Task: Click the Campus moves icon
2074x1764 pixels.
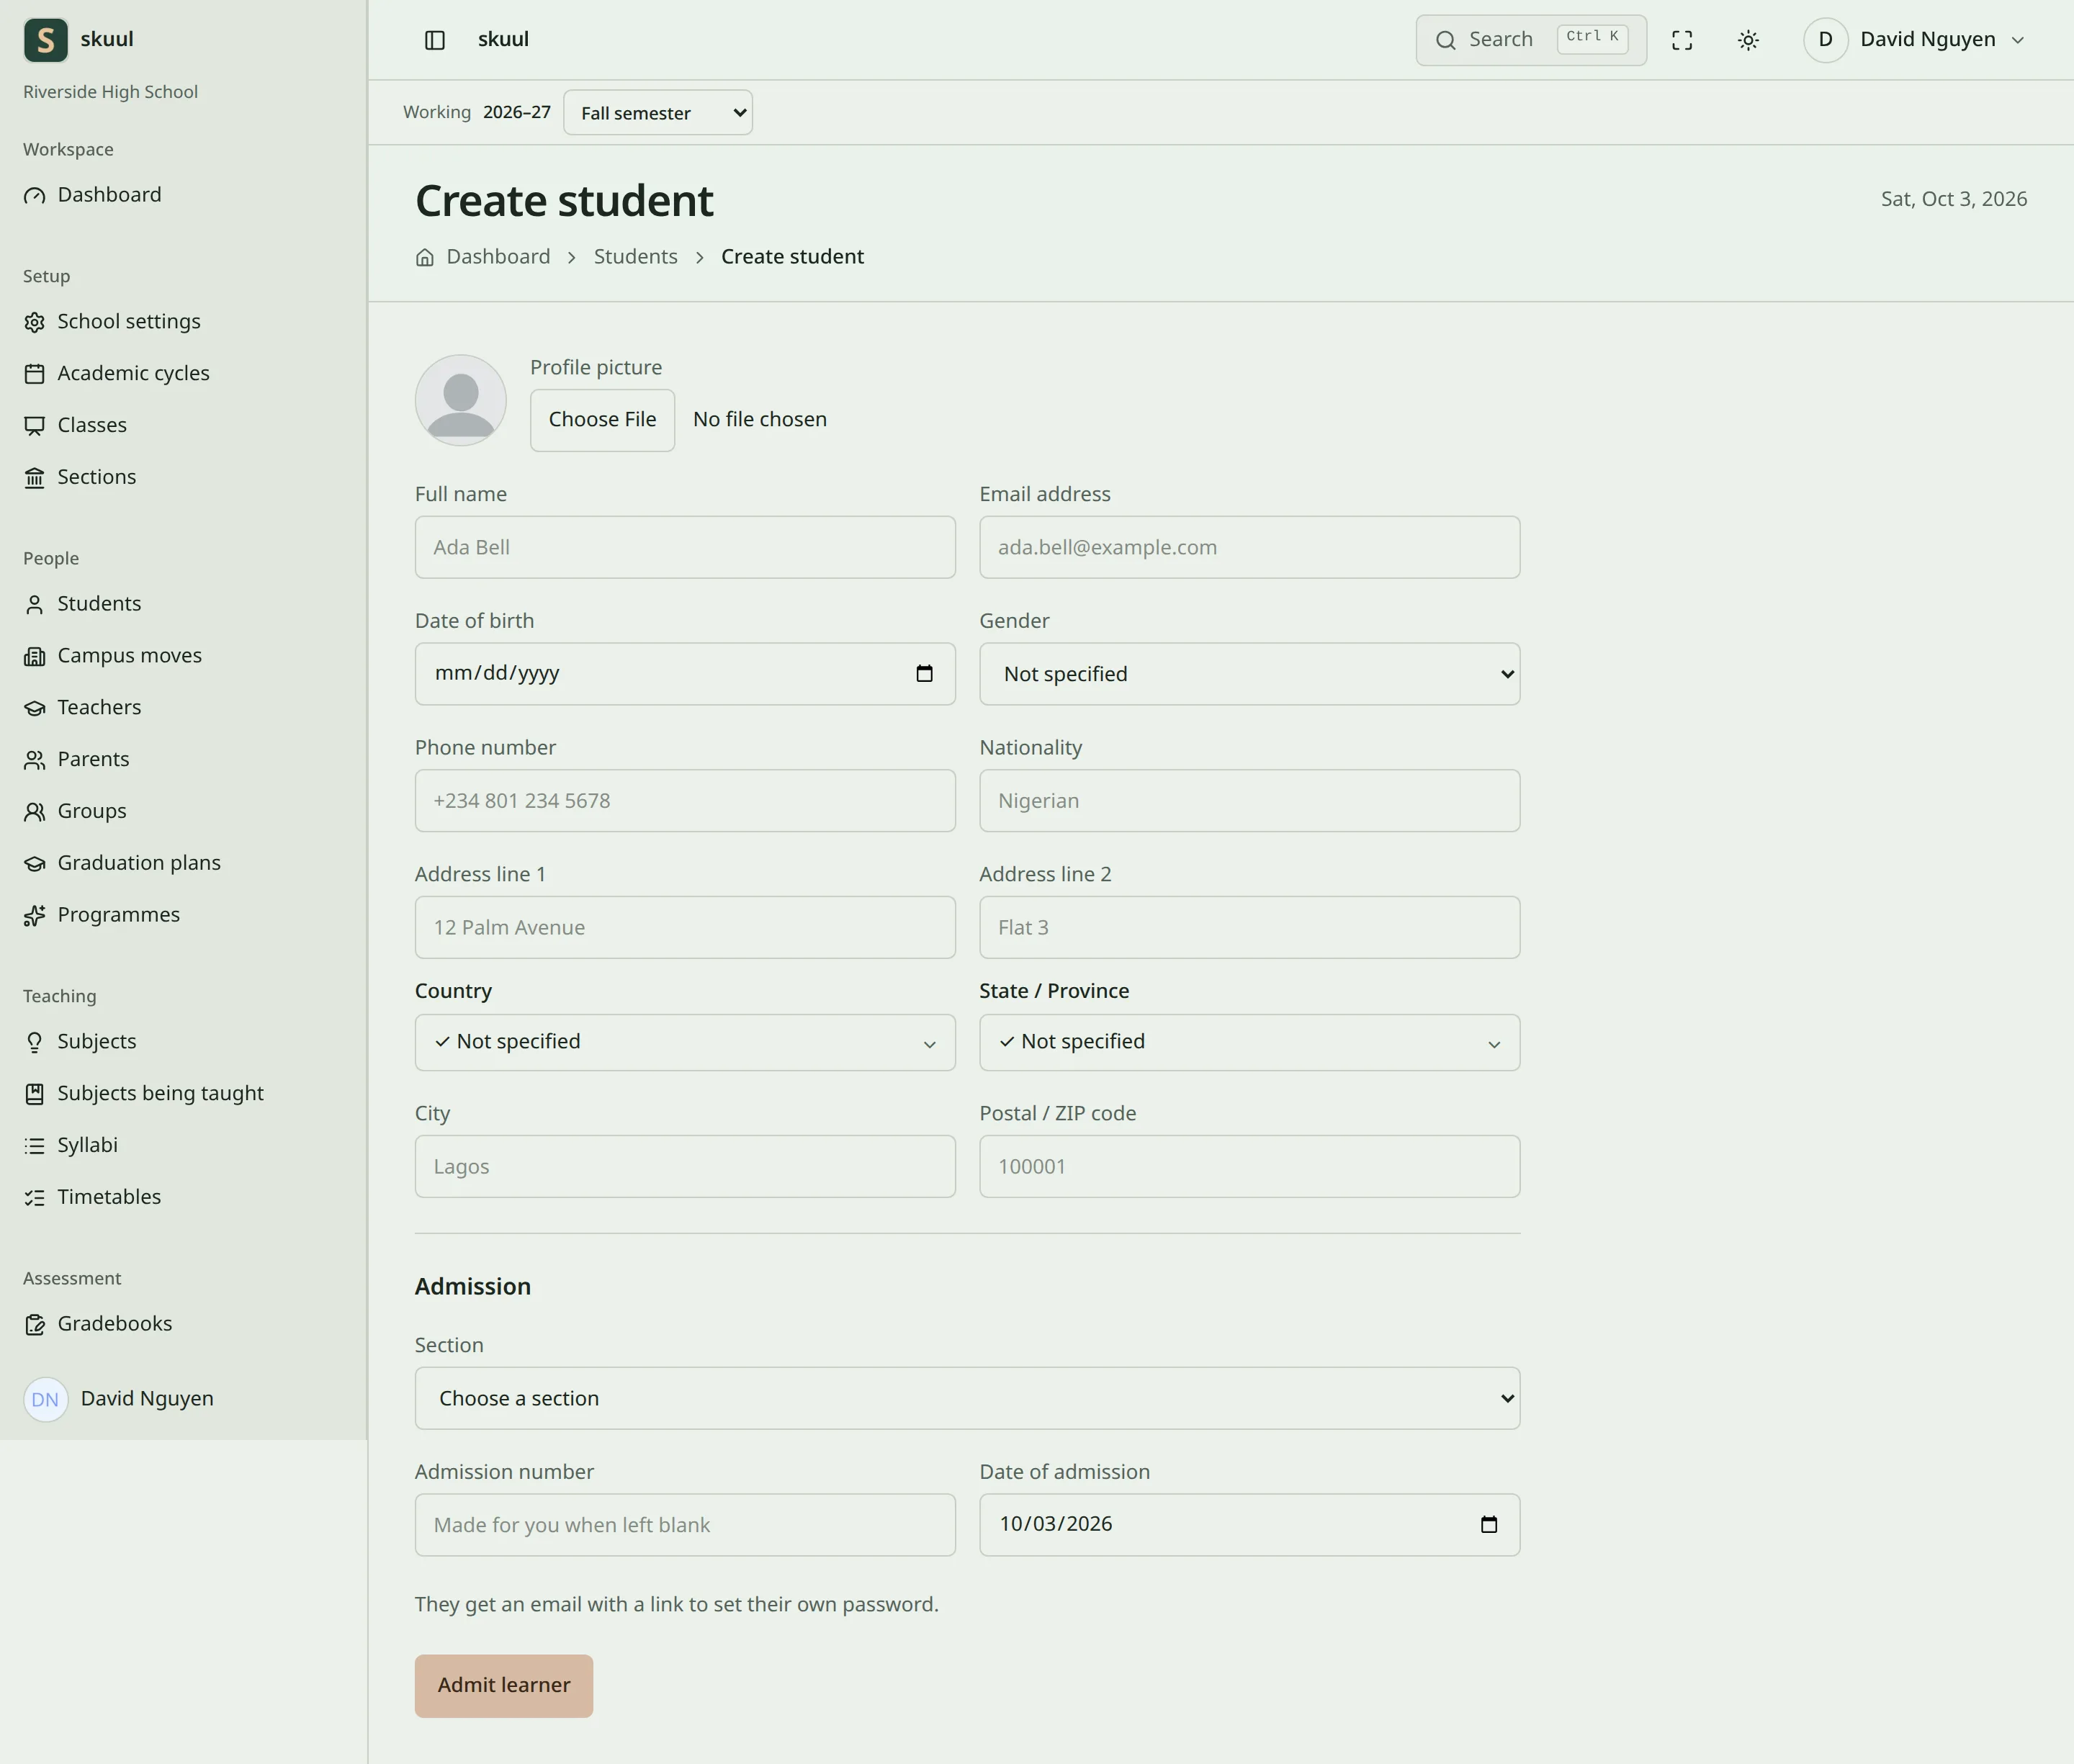Action: 35,656
